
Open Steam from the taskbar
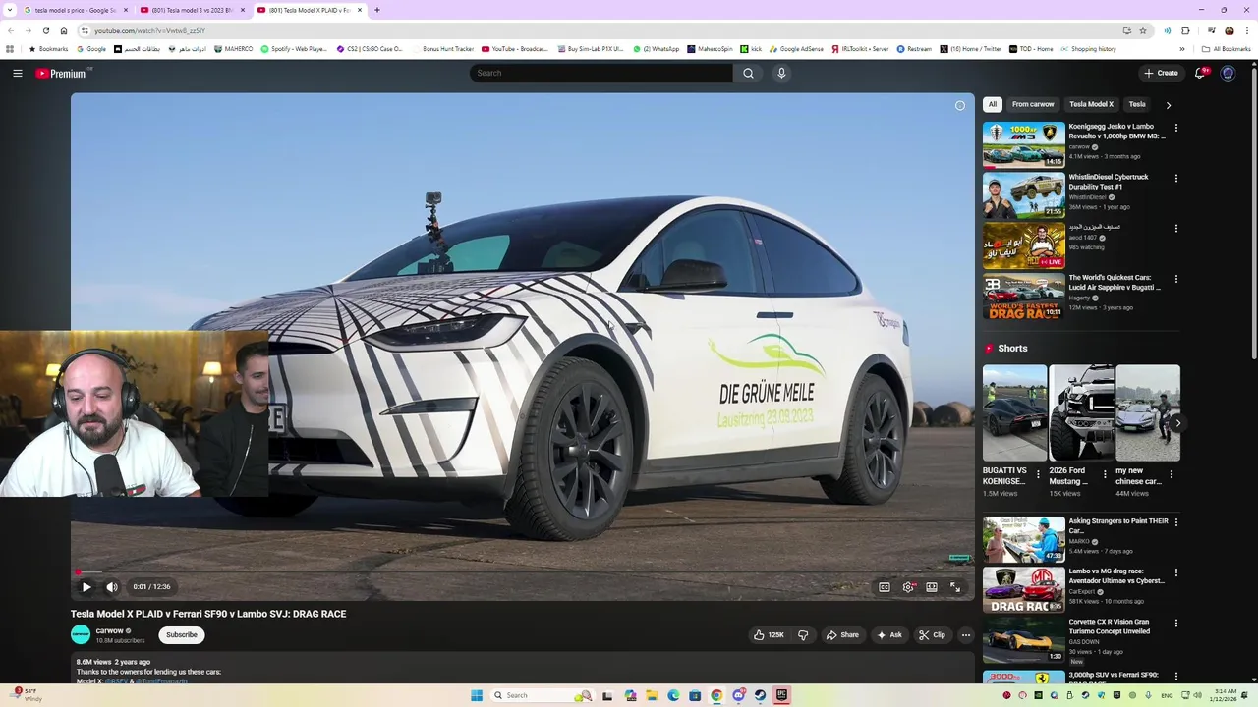coord(760,695)
